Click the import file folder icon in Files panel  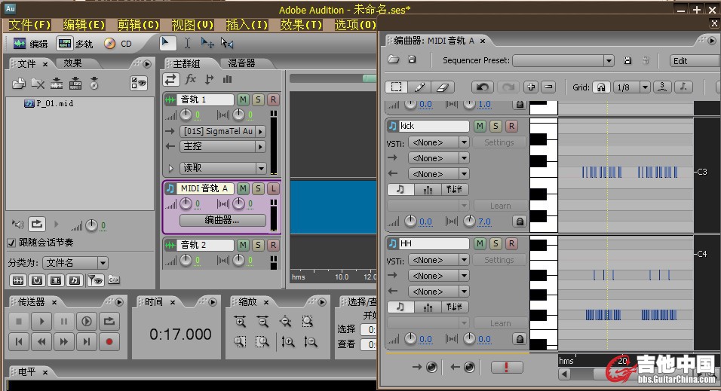coord(19,84)
